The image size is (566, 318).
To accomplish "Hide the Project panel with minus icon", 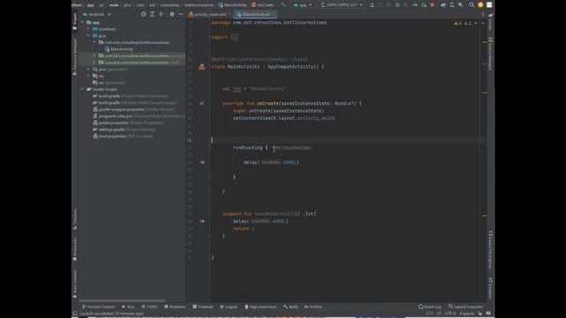I will [x=180, y=14].
